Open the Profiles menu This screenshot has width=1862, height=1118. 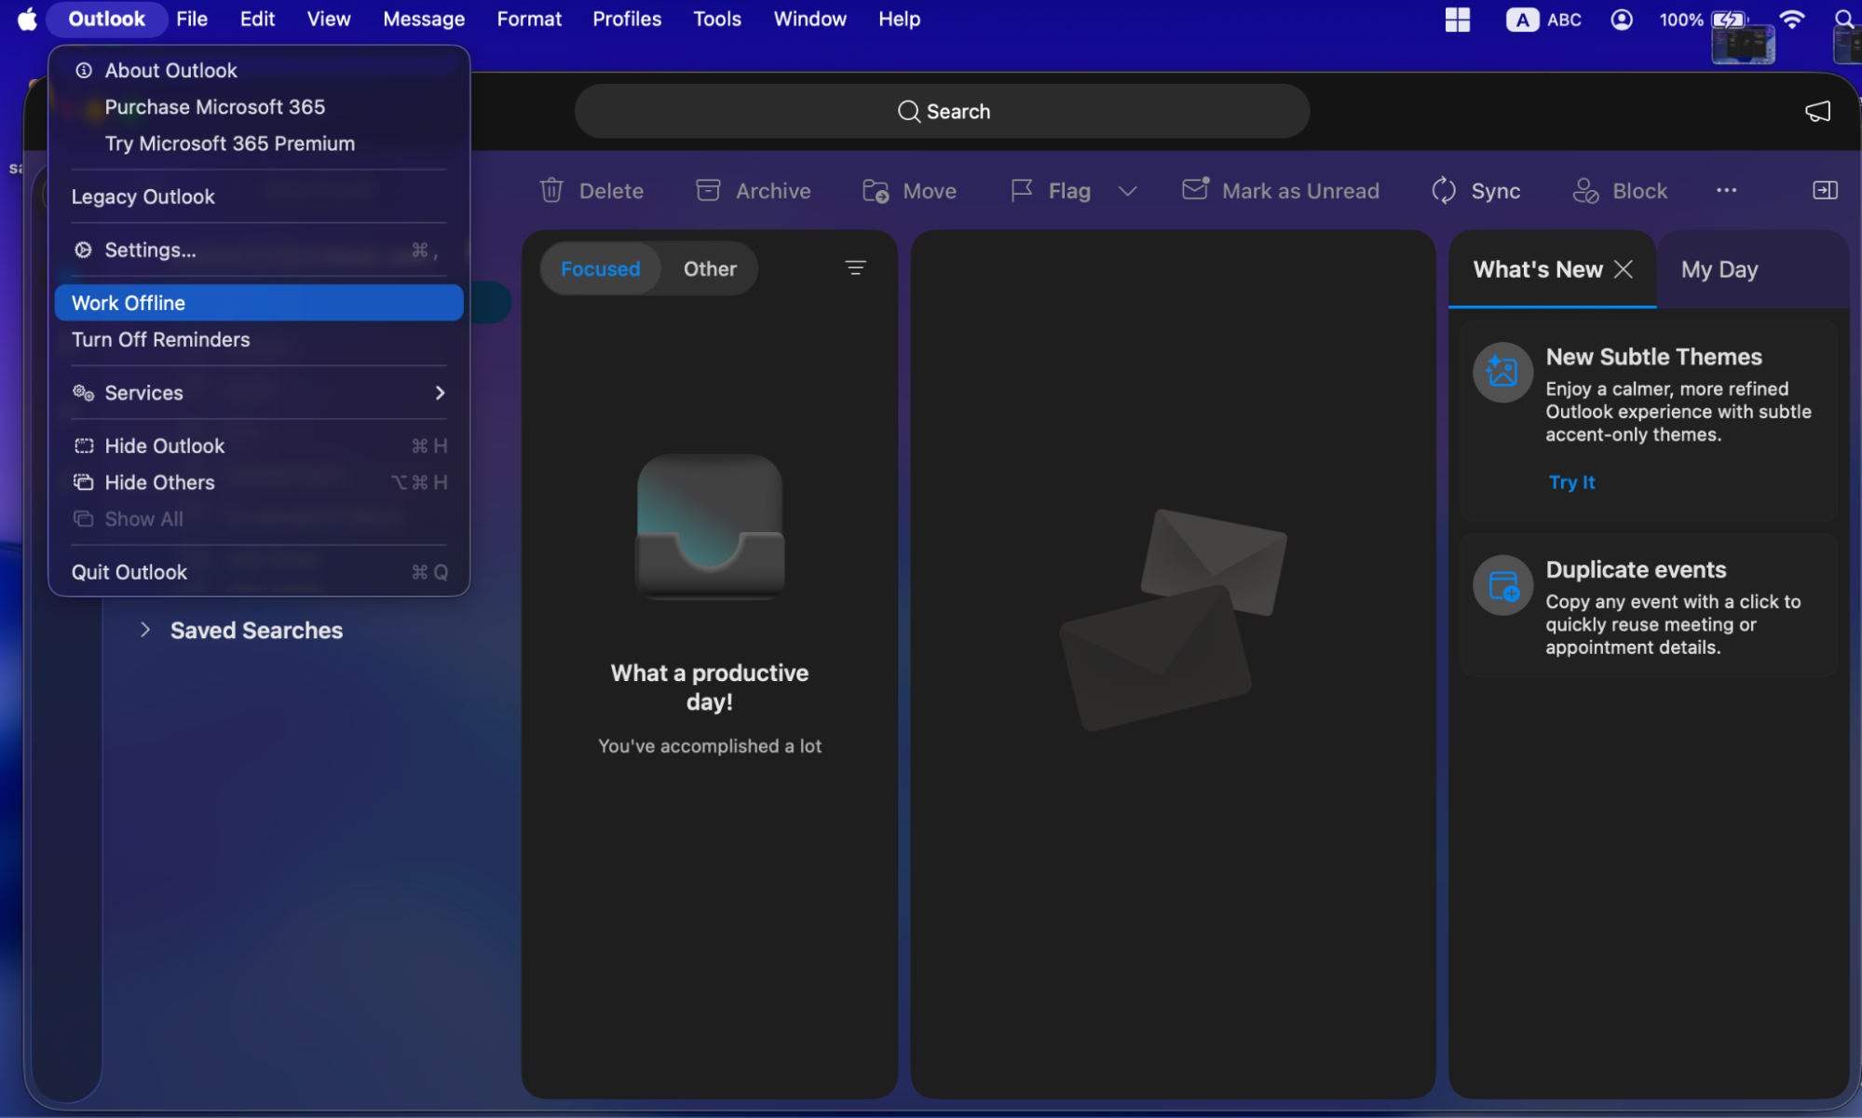tap(627, 19)
